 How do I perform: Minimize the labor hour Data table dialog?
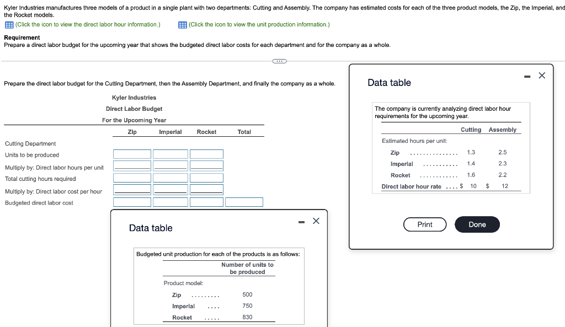click(527, 76)
